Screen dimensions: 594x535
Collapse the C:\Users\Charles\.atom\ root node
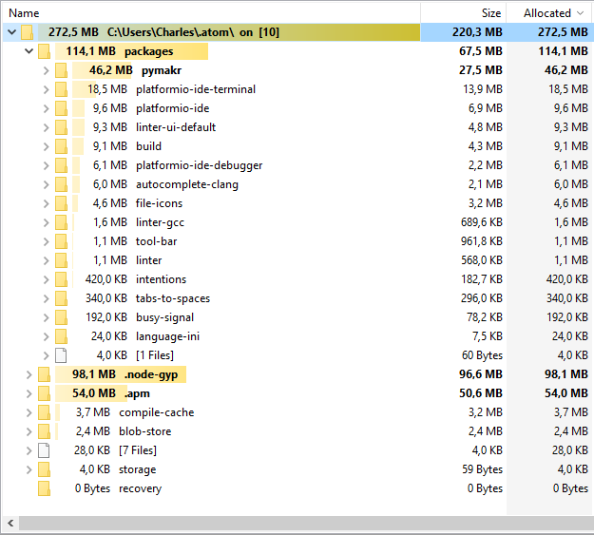point(11,32)
